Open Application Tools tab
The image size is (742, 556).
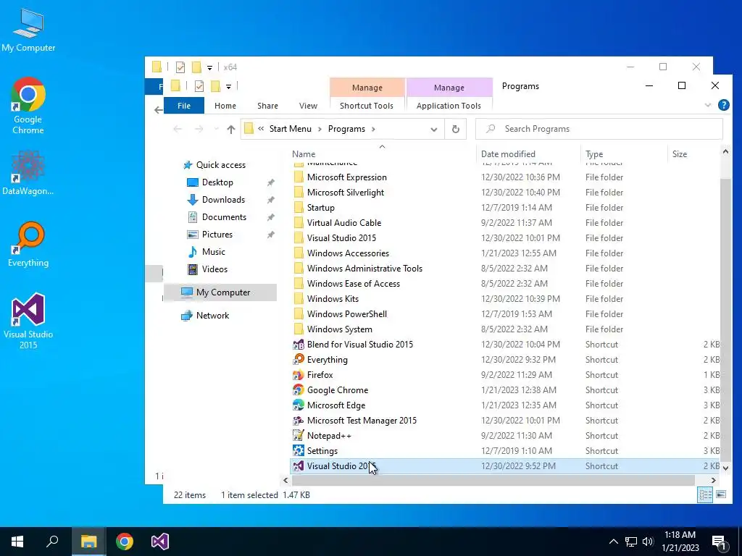click(449, 106)
